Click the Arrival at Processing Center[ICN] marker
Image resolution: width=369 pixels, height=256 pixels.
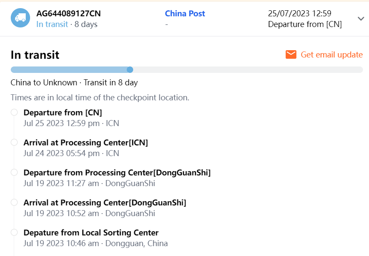point(14,142)
